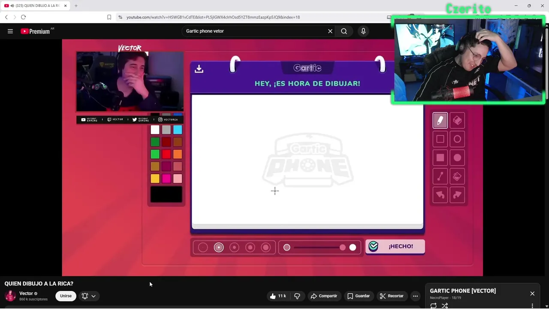Dislike the video

tap(297, 296)
